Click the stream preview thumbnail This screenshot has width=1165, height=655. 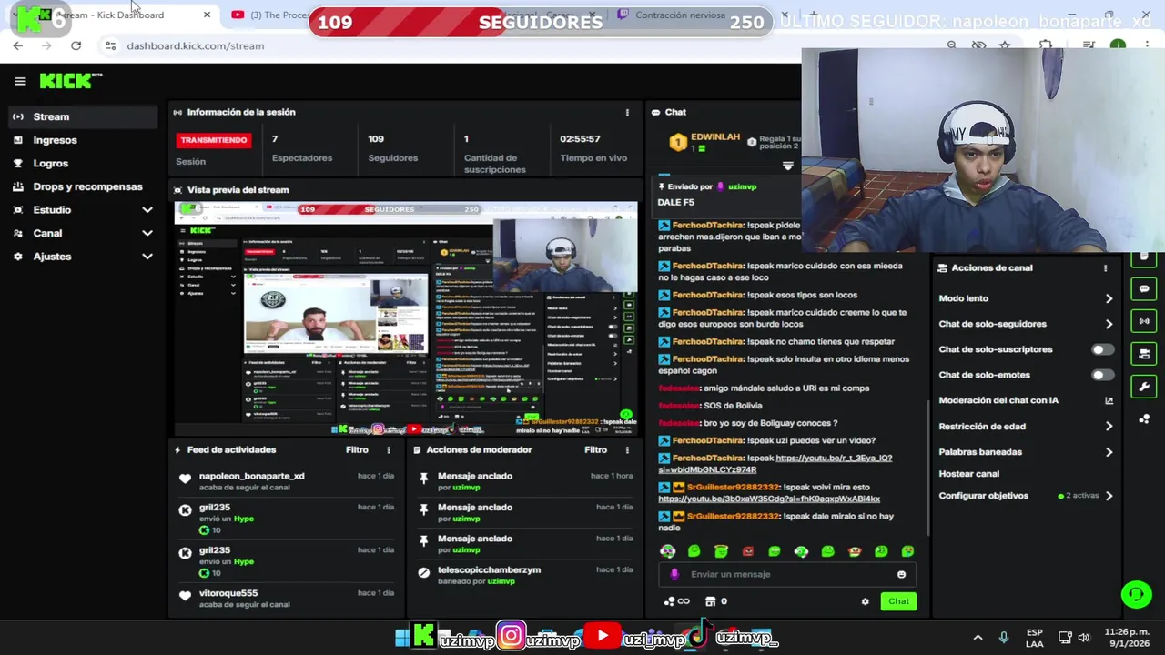pyautogui.click(x=406, y=317)
